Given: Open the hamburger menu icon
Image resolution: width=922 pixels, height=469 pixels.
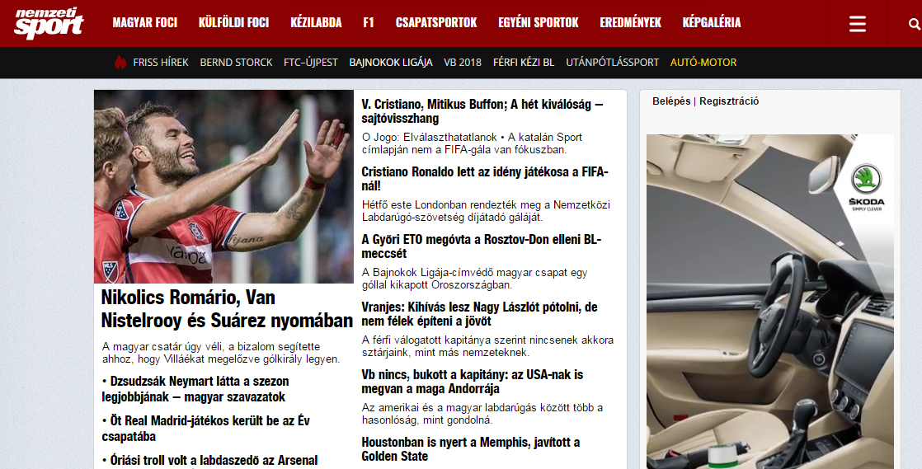Looking at the screenshot, I should pyautogui.click(x=858, y=24).
